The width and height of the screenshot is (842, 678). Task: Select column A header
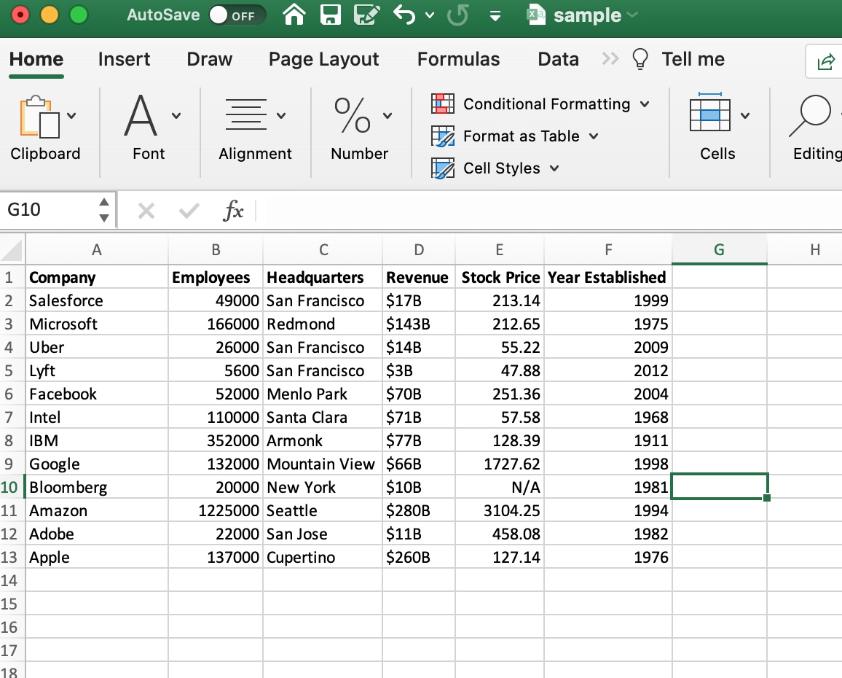[97, 249]
